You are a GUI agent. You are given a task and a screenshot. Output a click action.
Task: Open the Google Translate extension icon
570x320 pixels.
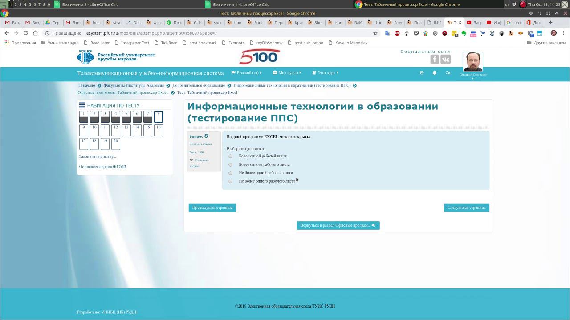pyautogui.click(x=387, y=33)
